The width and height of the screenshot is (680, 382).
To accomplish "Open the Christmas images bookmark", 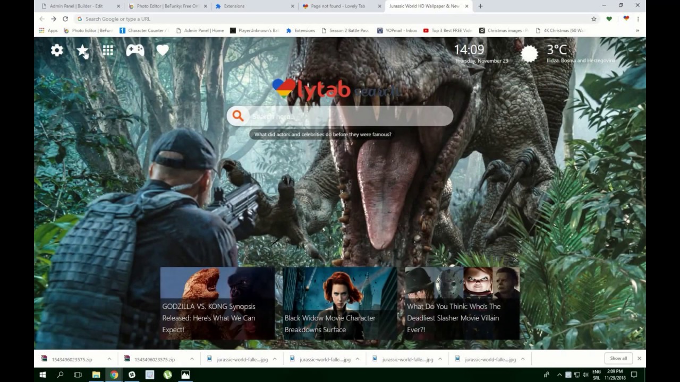I will tap(504, 30).
